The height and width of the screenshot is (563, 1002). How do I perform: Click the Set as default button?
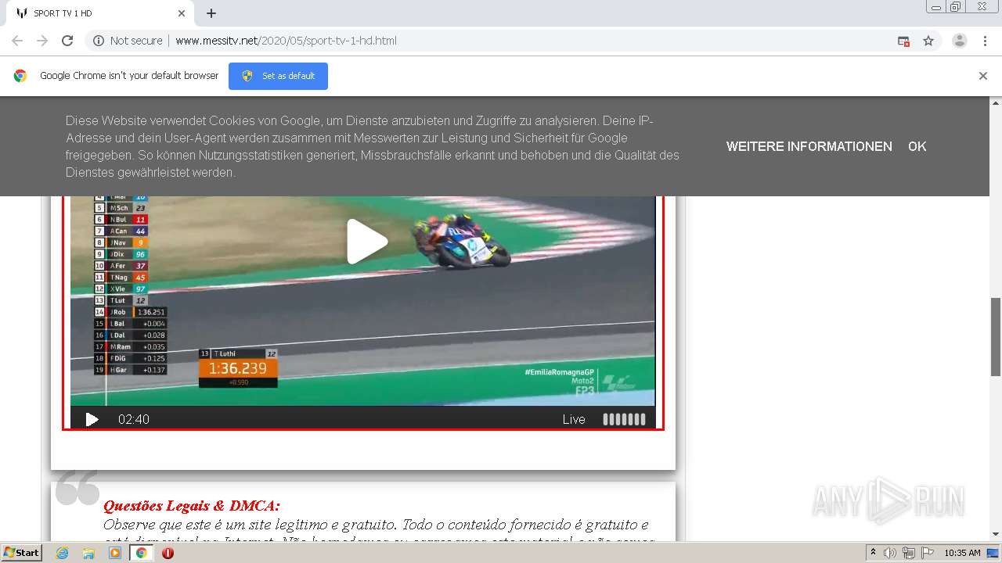(x=278, y=76)
